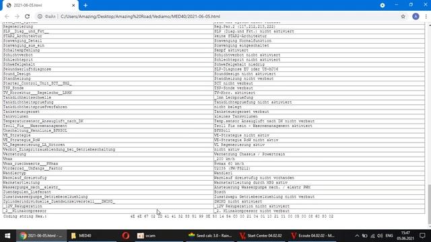Click the battery icon in system tray
This screenshot has height=242, width=431.
(x=364, y=236)
